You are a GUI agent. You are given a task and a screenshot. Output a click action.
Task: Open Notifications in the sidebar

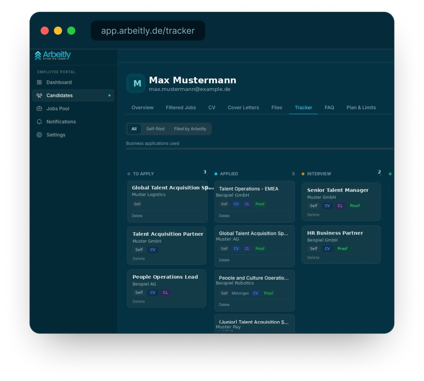[73, 122]
